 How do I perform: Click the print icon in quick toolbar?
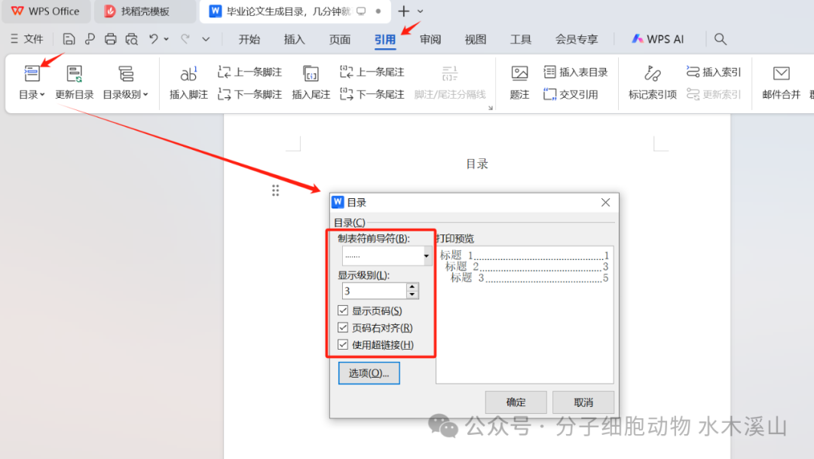(110, 39)
